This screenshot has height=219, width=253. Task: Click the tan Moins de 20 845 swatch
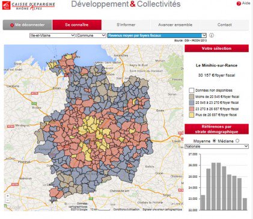(x=192, y=97)
